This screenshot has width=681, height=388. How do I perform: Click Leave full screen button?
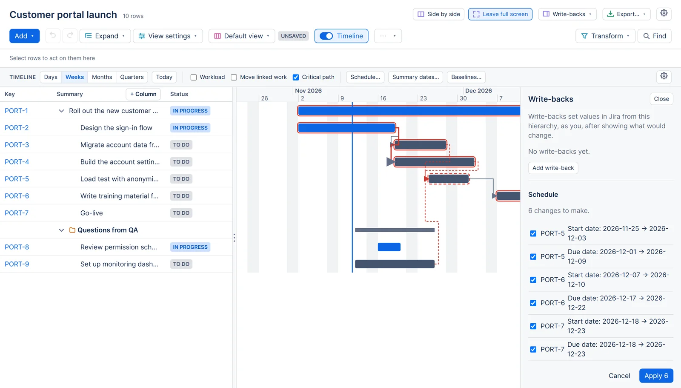[500, 14]
